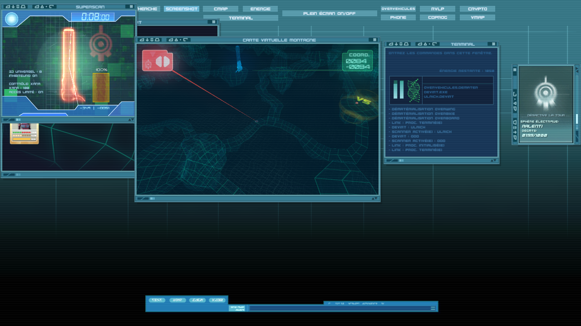Image resolution: width=581 pixels, height=326 pixels.
Task: Click the stripes icon at Carte Virtuelle bottom
Action: [x=153, y=198]
